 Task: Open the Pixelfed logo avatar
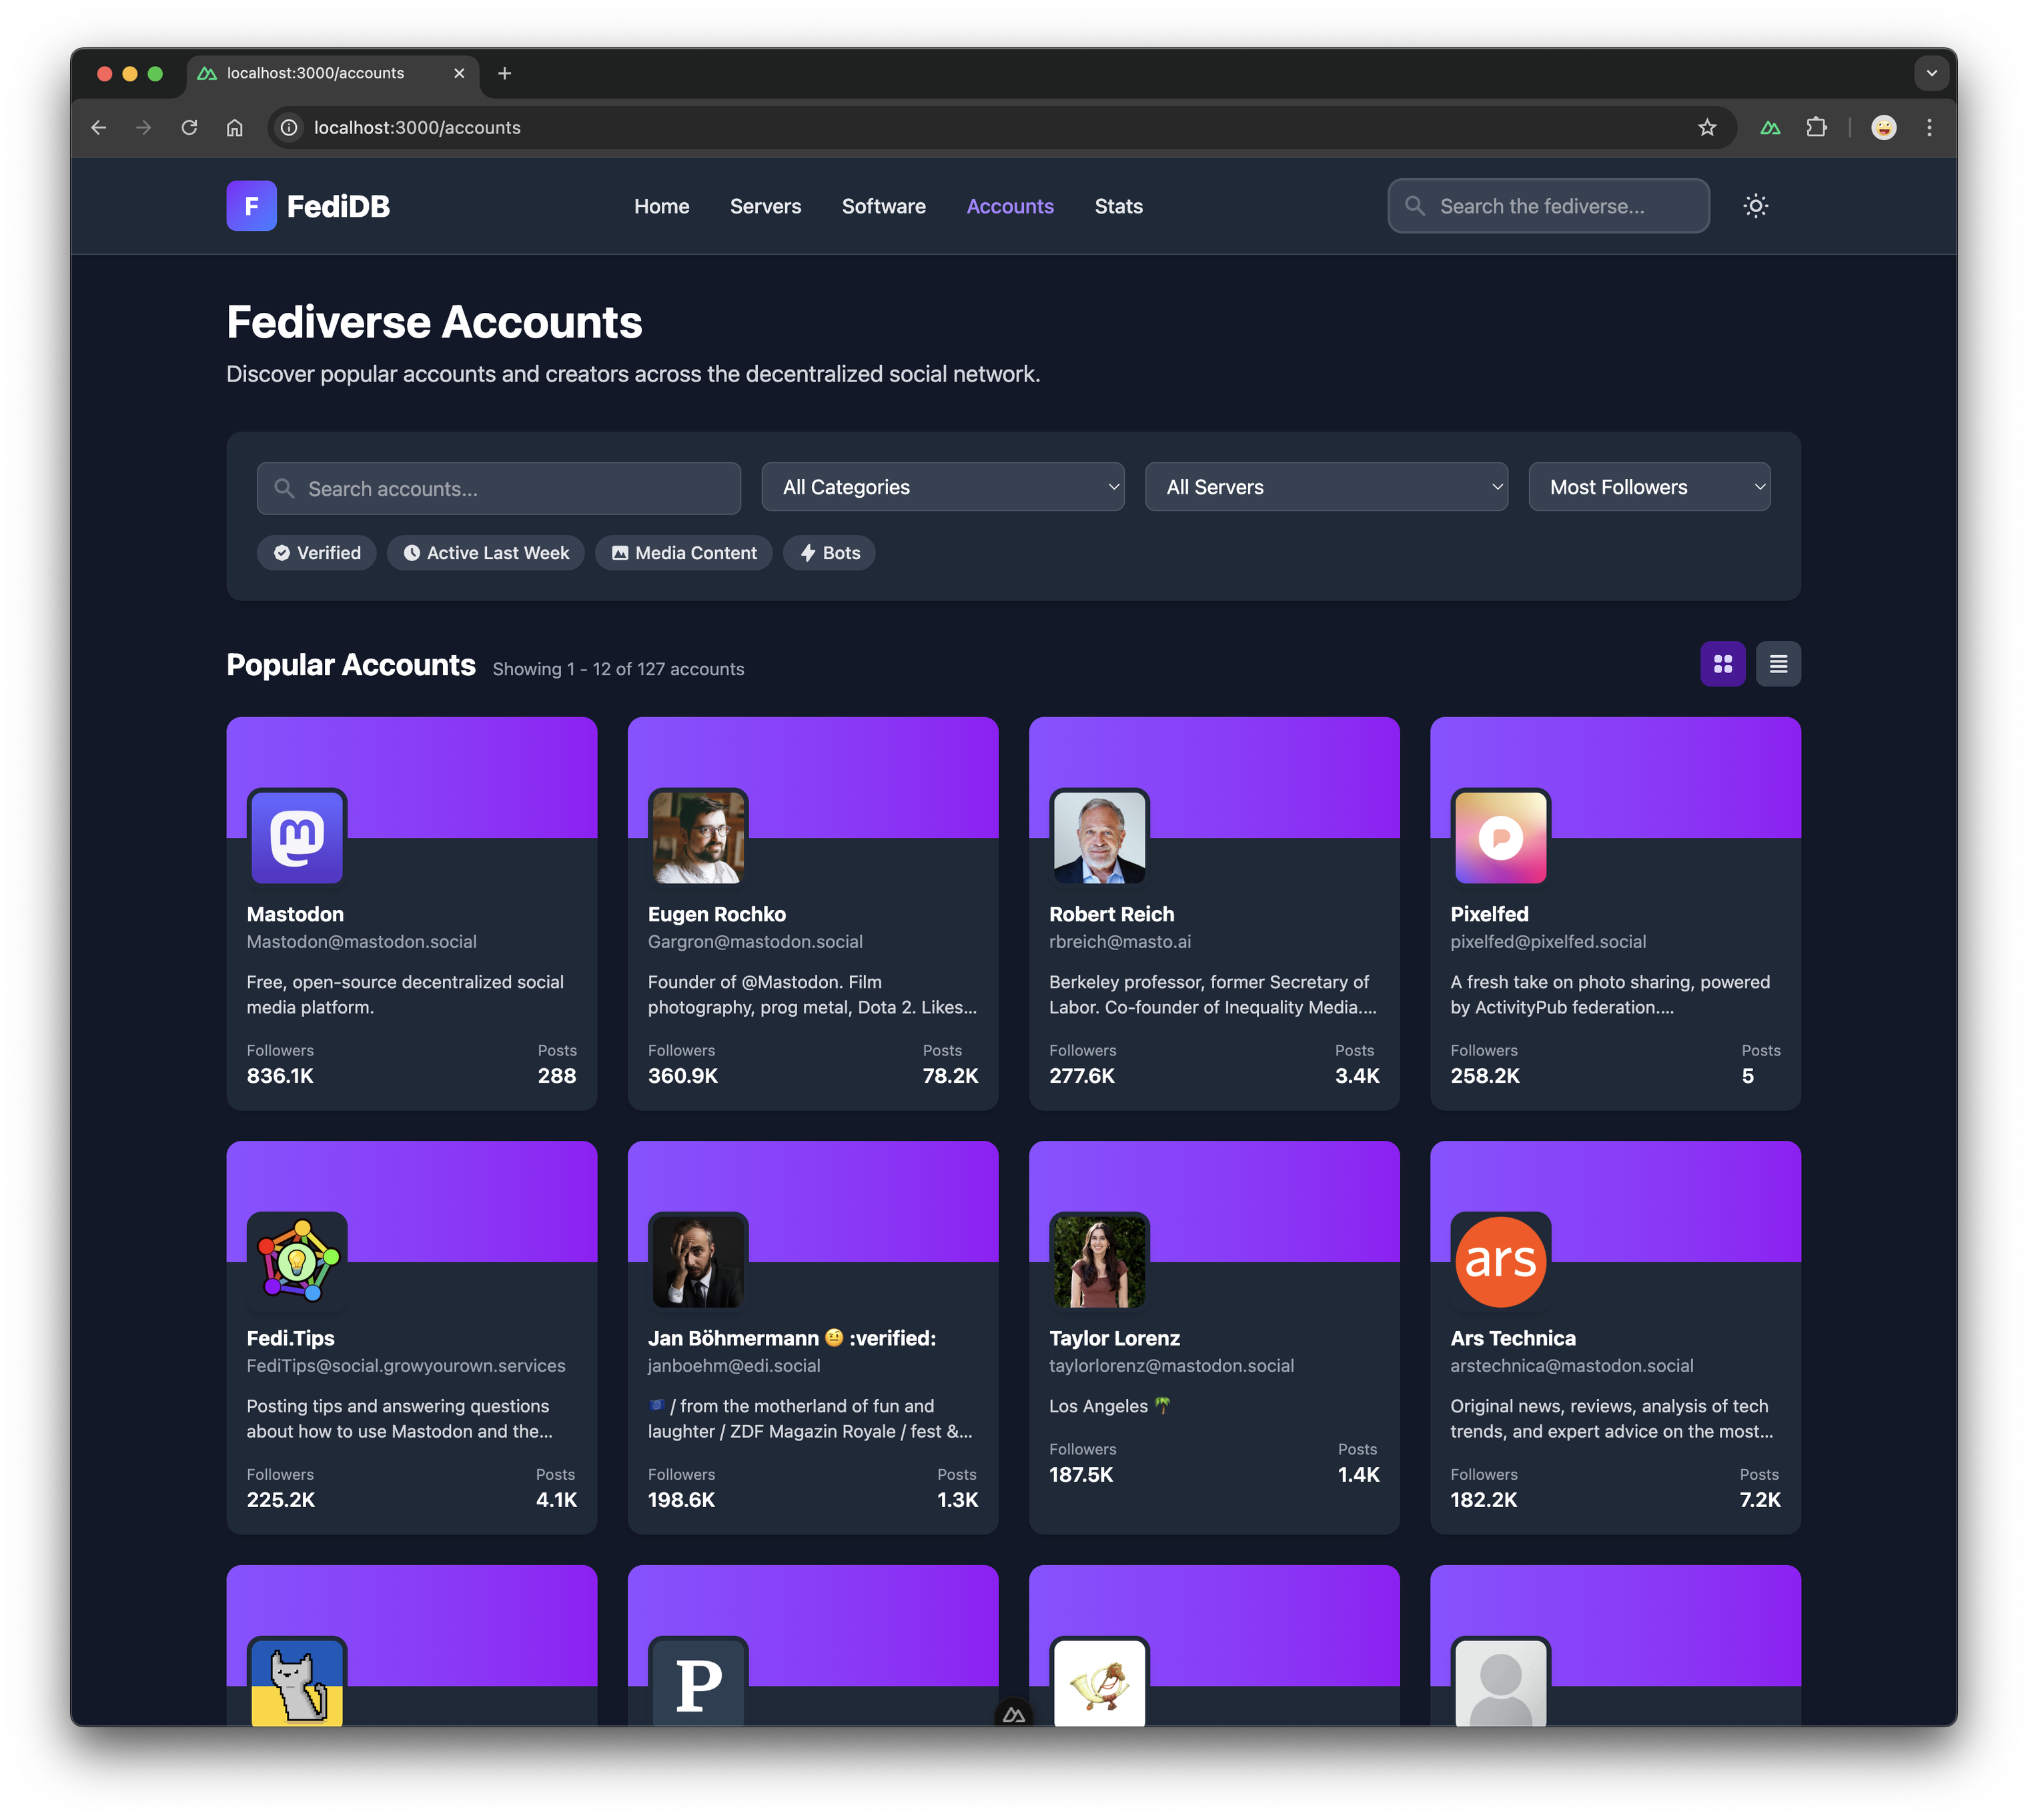1500,837
